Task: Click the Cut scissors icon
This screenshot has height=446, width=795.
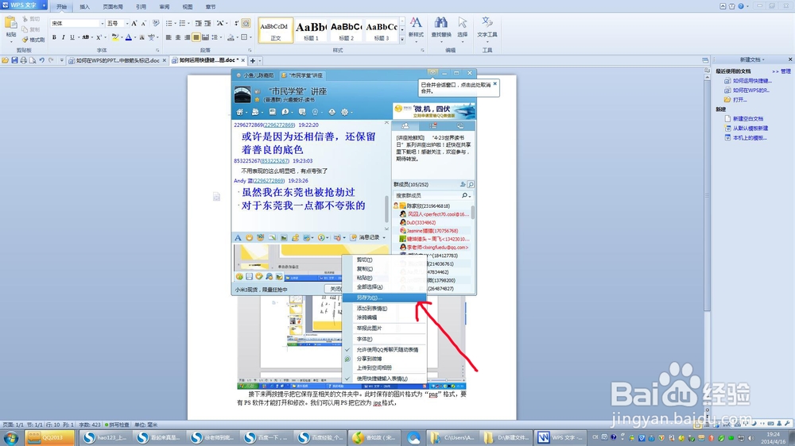Action: (25, 19)
